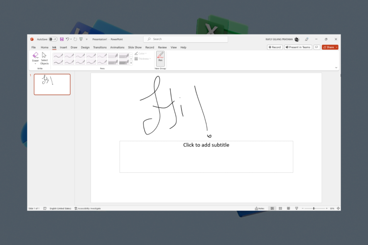Expand the Pens gallery with More arrow
This screenshot has width=368, height=245.
tap(131, 63)
